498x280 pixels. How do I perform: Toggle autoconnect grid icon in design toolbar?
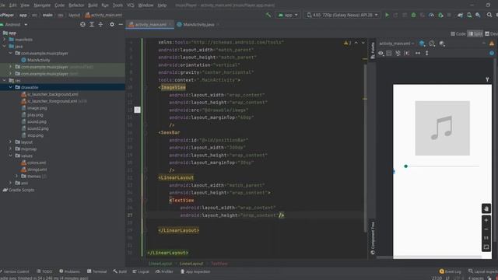[x=389, y=54]
